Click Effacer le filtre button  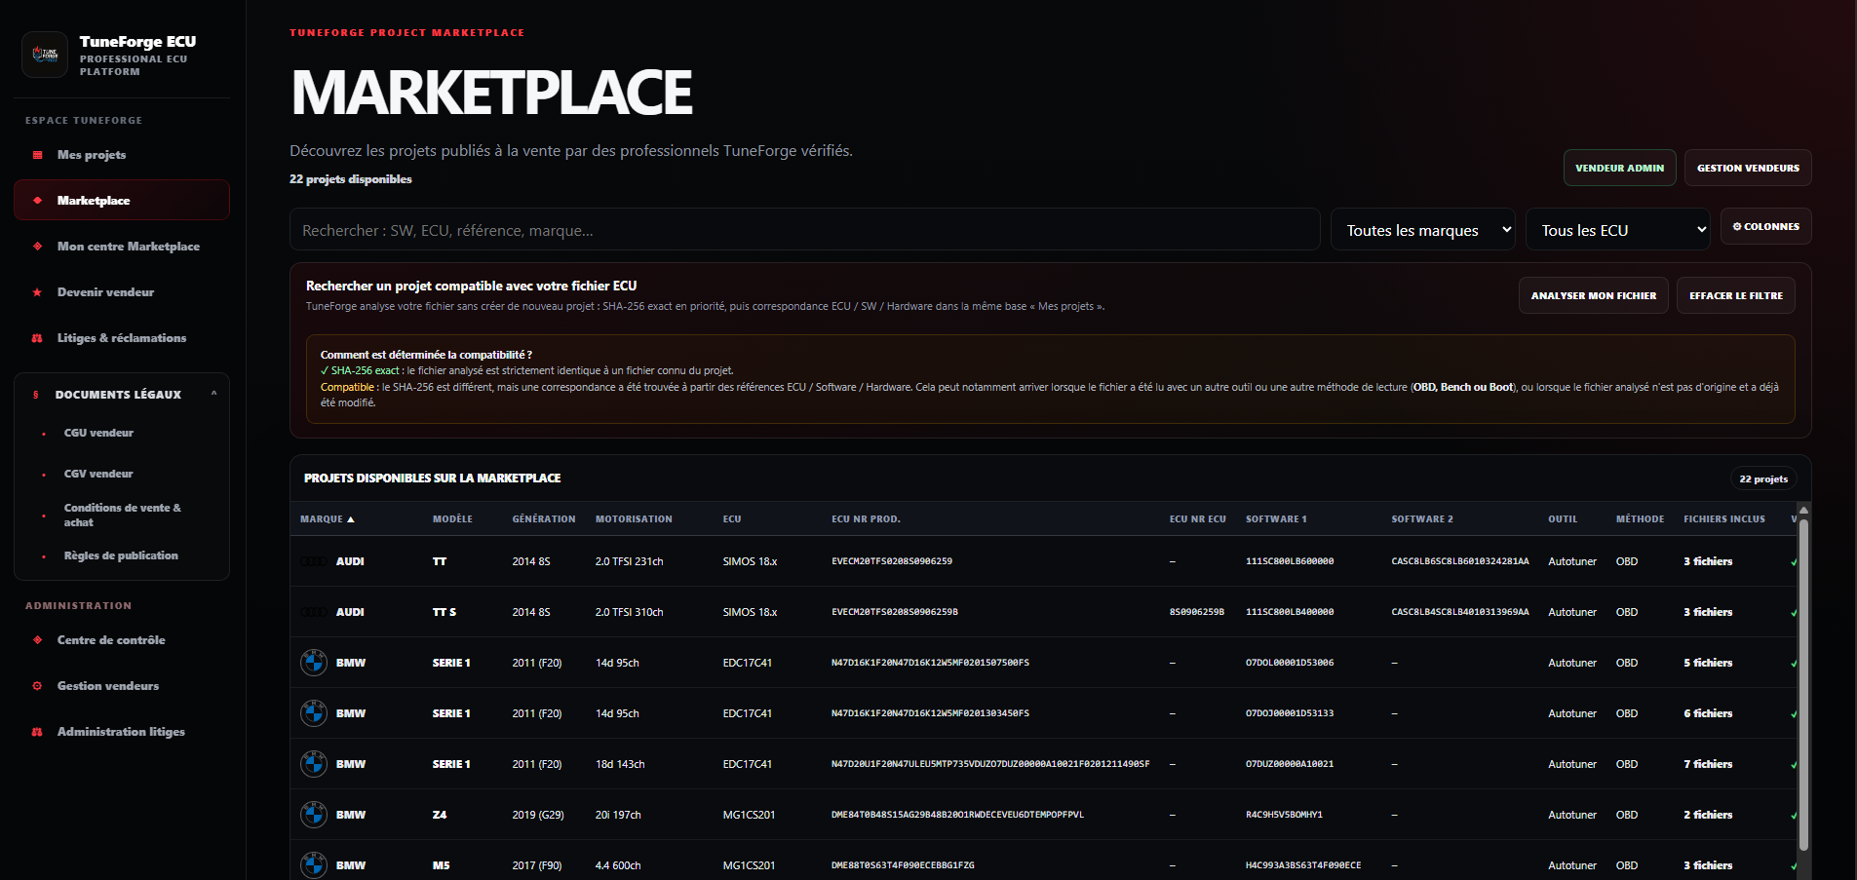coord(1736,295)
